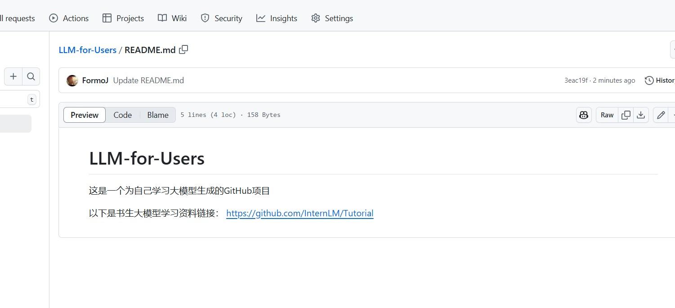Click the LLM-for-Users README heading
Viewport: 675px width, 308px height.
147,158
